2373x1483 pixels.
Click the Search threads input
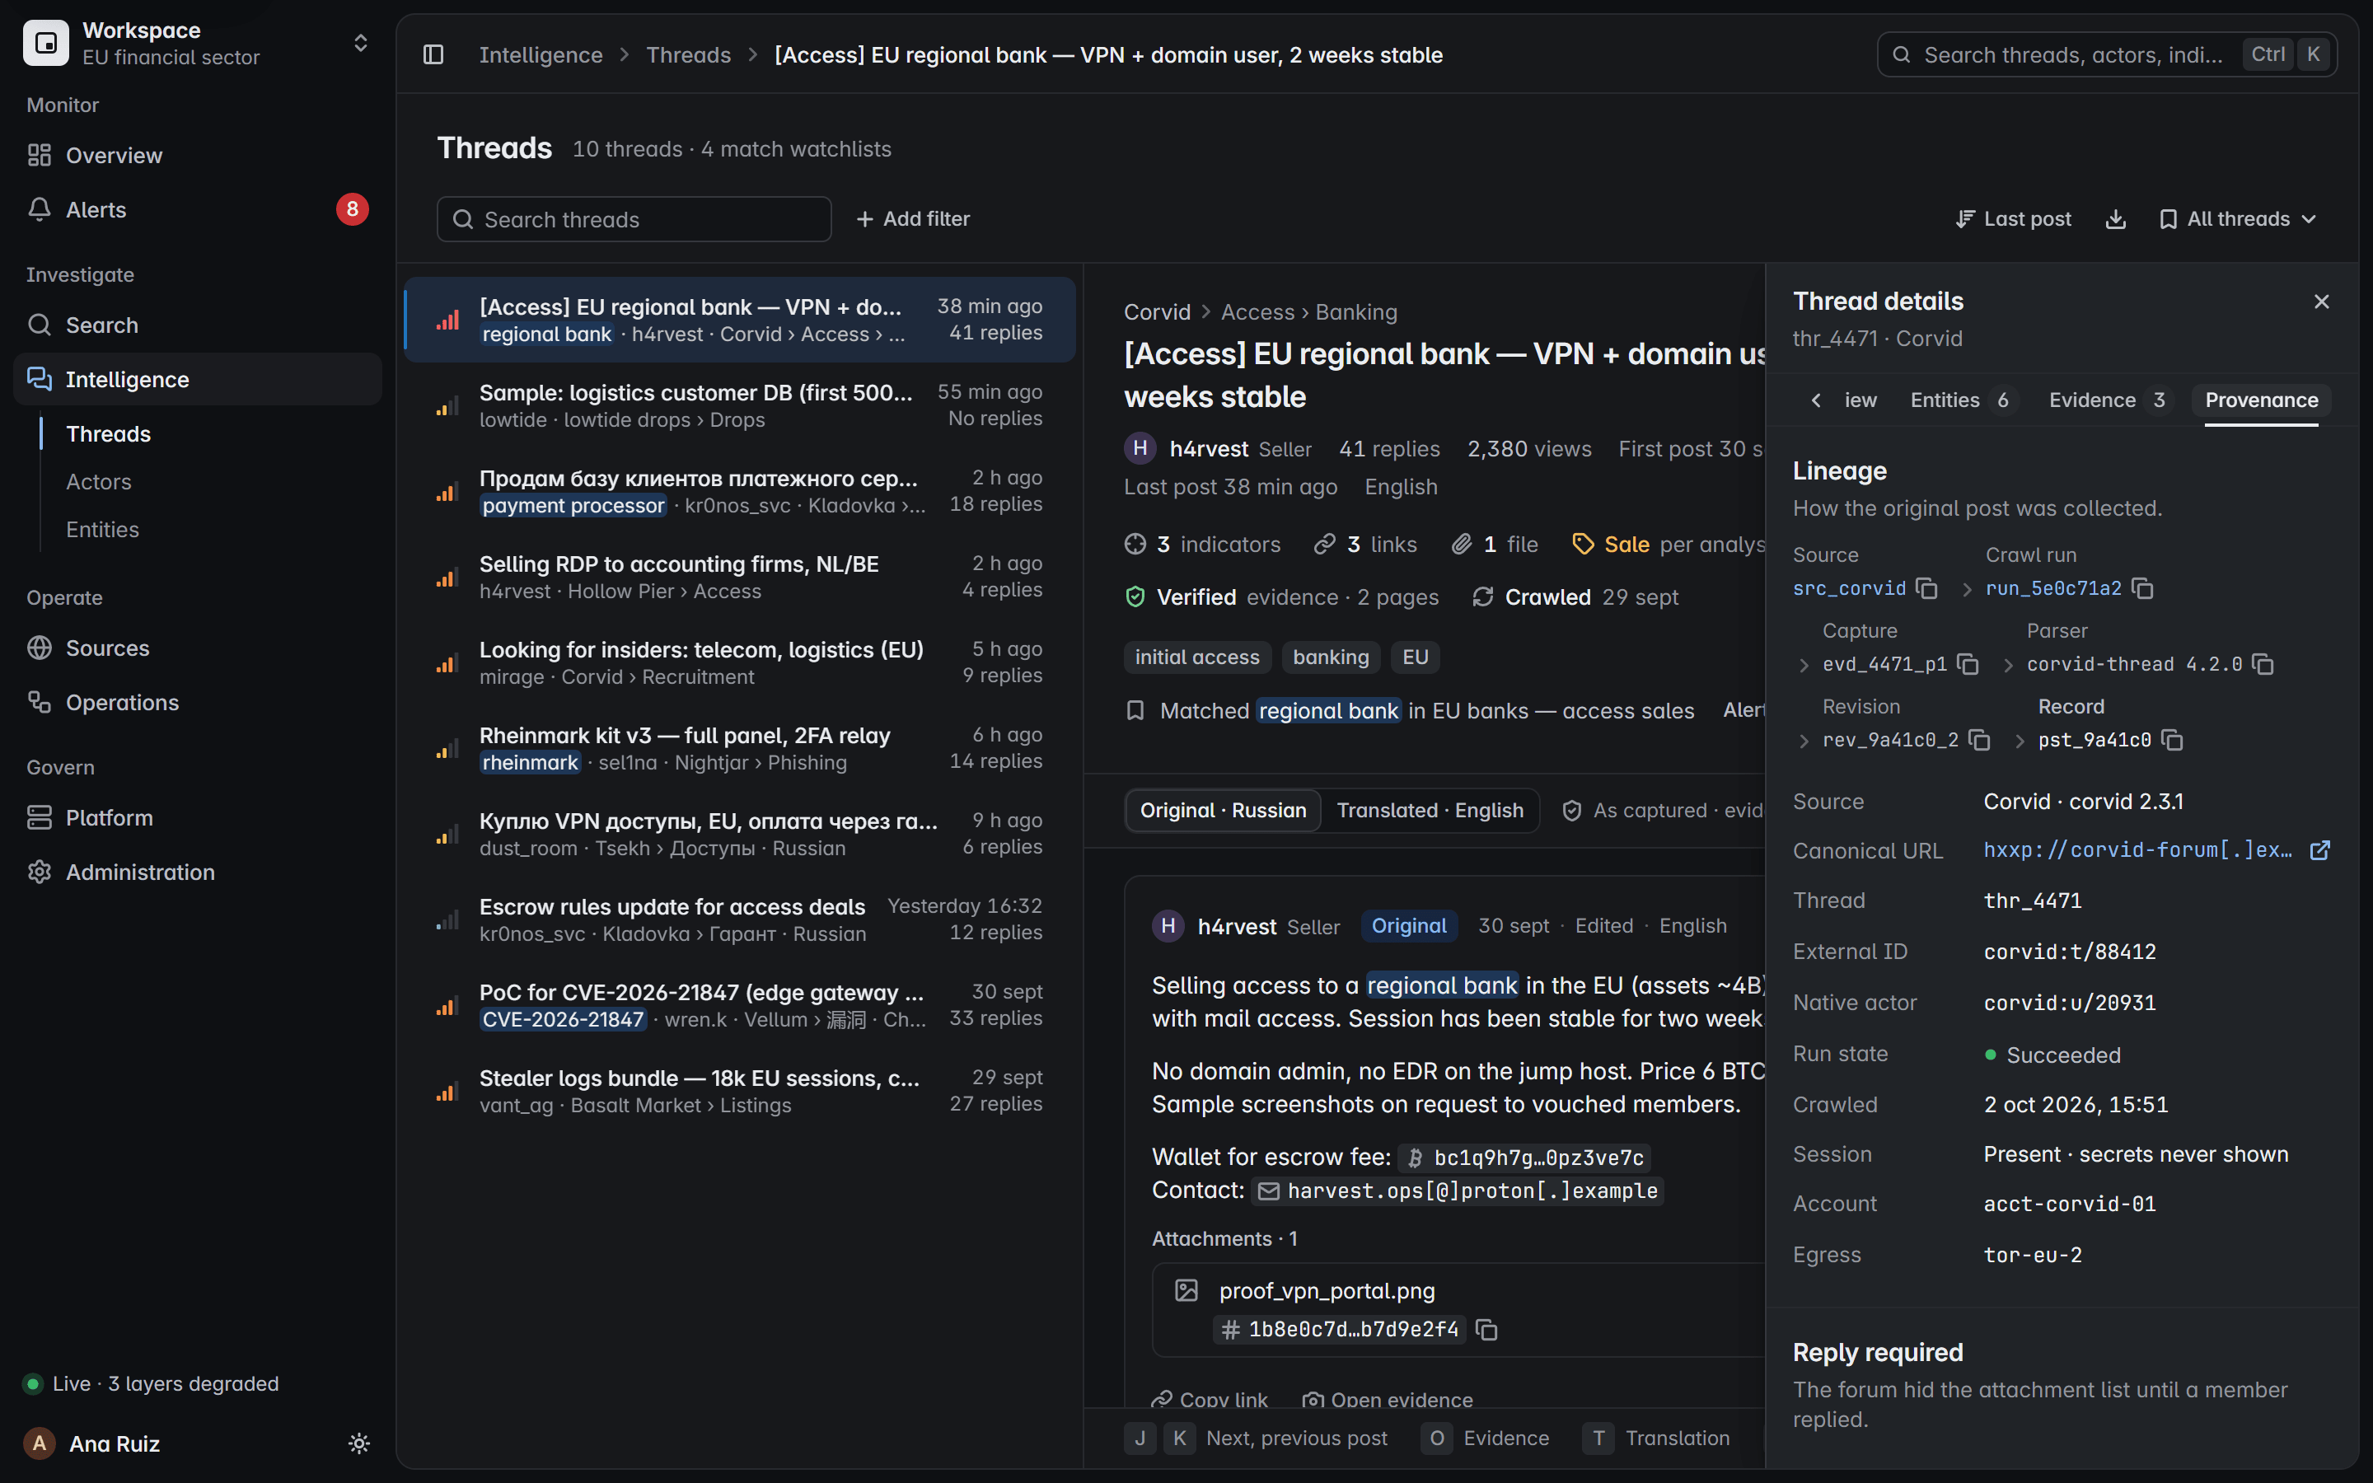tap(634, 218)
